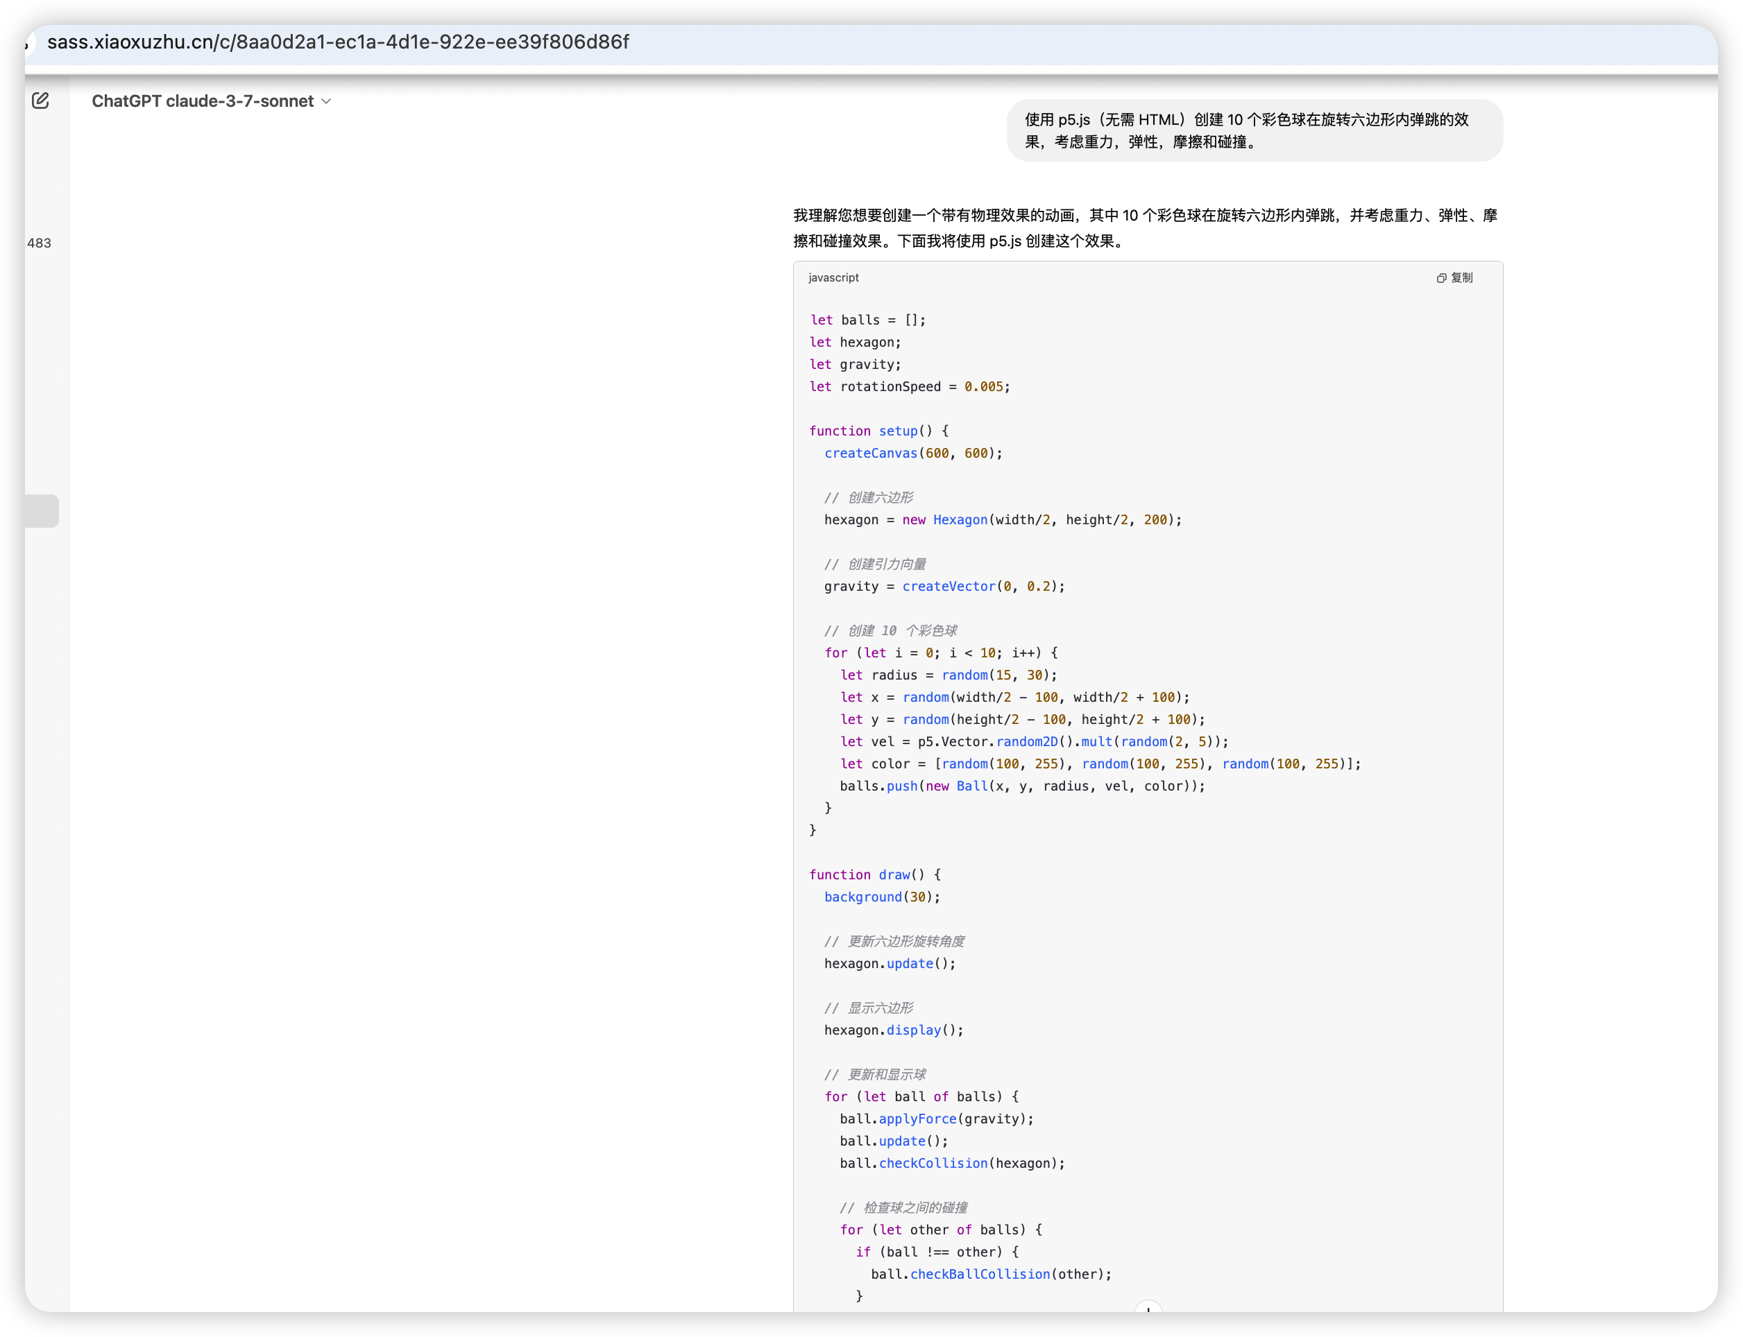
Task: Click the chevron beside claude-3-7-sonnet
Action: [325, 102]
